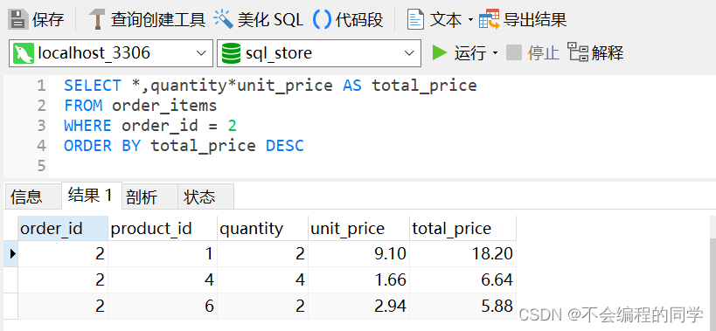Select product_id cell with value 6
Viewport: 716px width, 331px height.
point(163,306)
